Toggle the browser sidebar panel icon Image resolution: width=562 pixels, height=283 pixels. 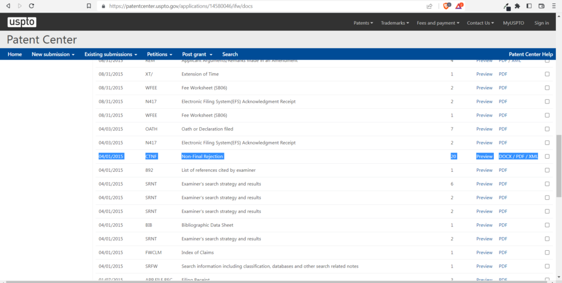(529, 6)
